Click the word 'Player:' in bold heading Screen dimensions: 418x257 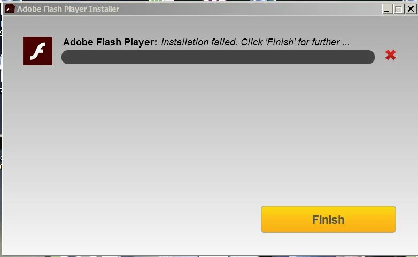point(141,42)
